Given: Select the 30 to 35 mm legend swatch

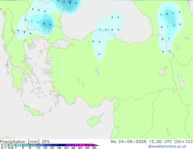Looking at the screenshot, I should [x=68, y=145].
